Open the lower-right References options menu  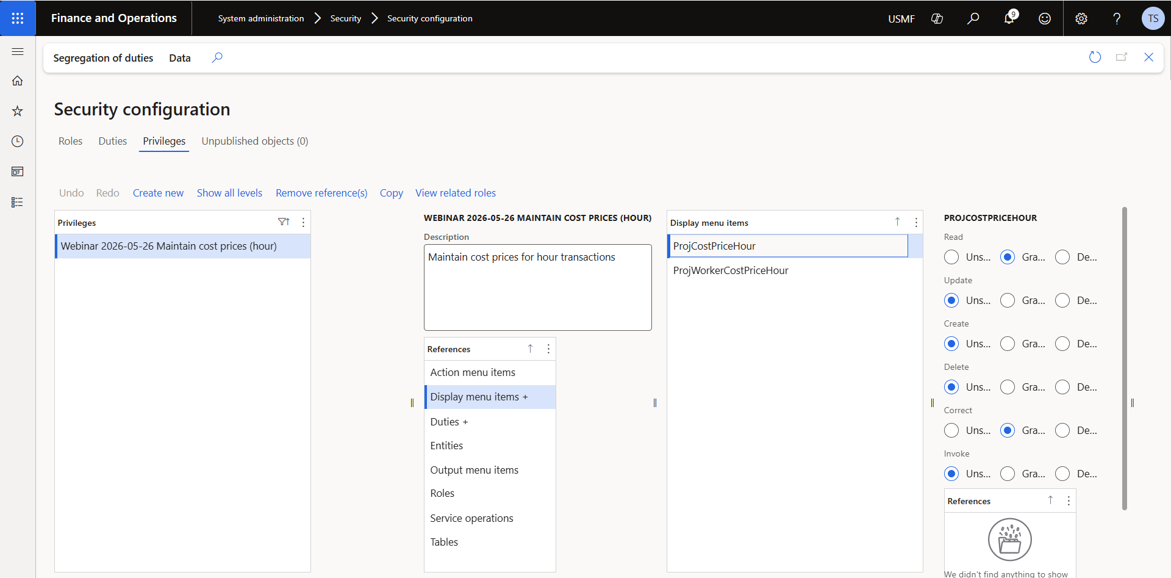(x=1069, y=500)
